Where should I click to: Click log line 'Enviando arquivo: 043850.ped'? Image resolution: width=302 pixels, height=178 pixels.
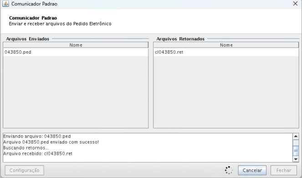click(x=37, y=136)
